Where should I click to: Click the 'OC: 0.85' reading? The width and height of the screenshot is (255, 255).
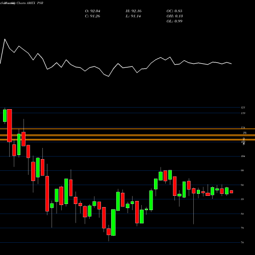174,11
